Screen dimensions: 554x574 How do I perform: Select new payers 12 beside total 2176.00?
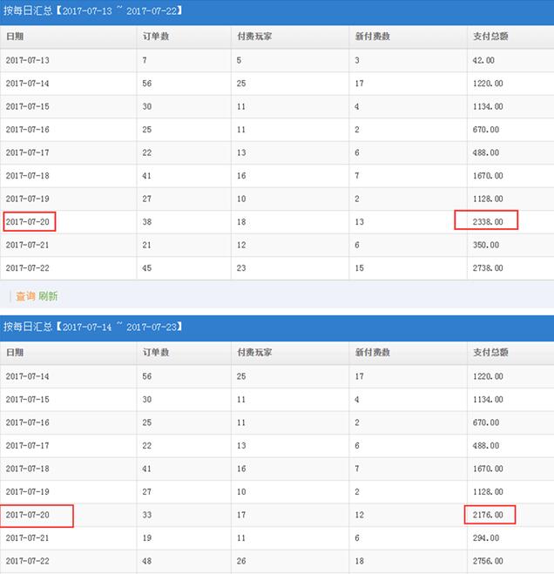pyautogui.click(x=359, y=515)
